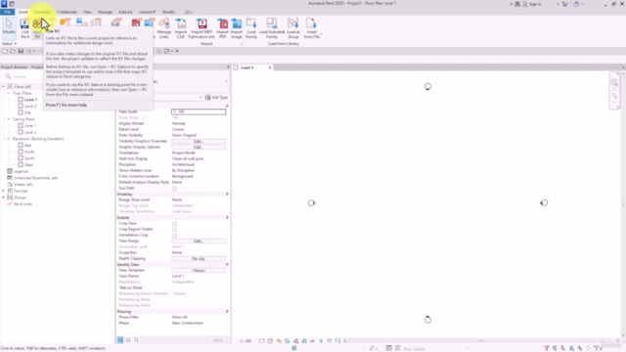Click the View Scale value field

[199, 111]
